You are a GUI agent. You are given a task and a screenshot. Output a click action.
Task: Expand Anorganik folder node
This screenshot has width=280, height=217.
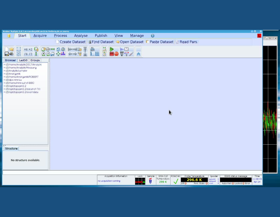pyautogui.click(x=5, y=74)
